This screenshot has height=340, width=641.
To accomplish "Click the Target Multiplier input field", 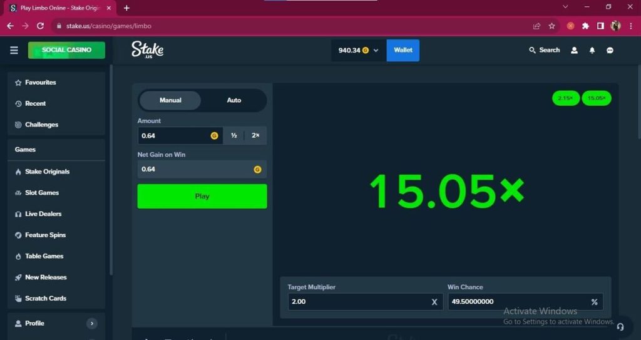I will tap(365, 302).
